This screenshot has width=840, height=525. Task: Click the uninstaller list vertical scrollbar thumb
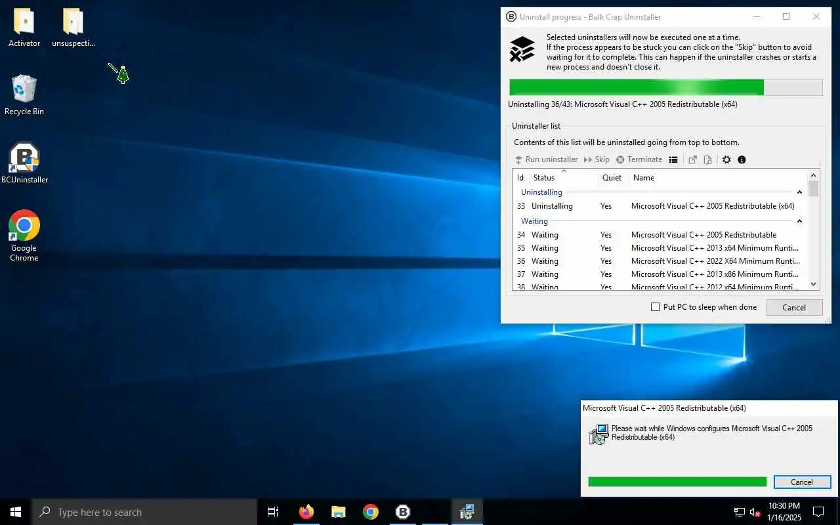(x=814, y=189)
